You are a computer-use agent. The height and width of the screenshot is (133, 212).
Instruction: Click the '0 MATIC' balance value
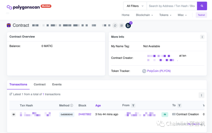click(47, 46)
